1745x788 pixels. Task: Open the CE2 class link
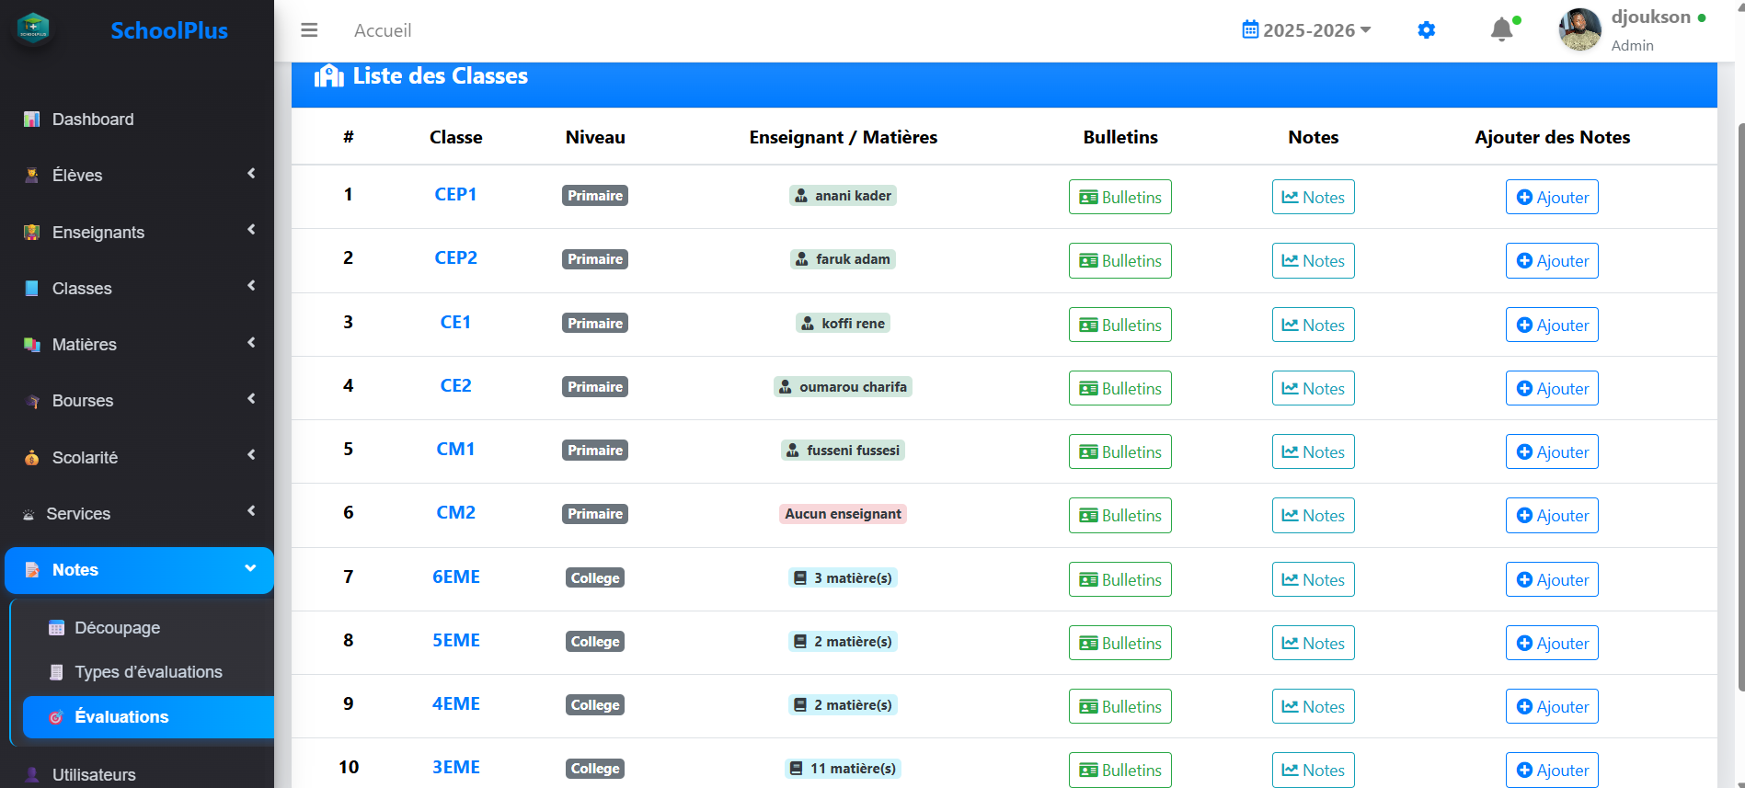pos(455,385)
